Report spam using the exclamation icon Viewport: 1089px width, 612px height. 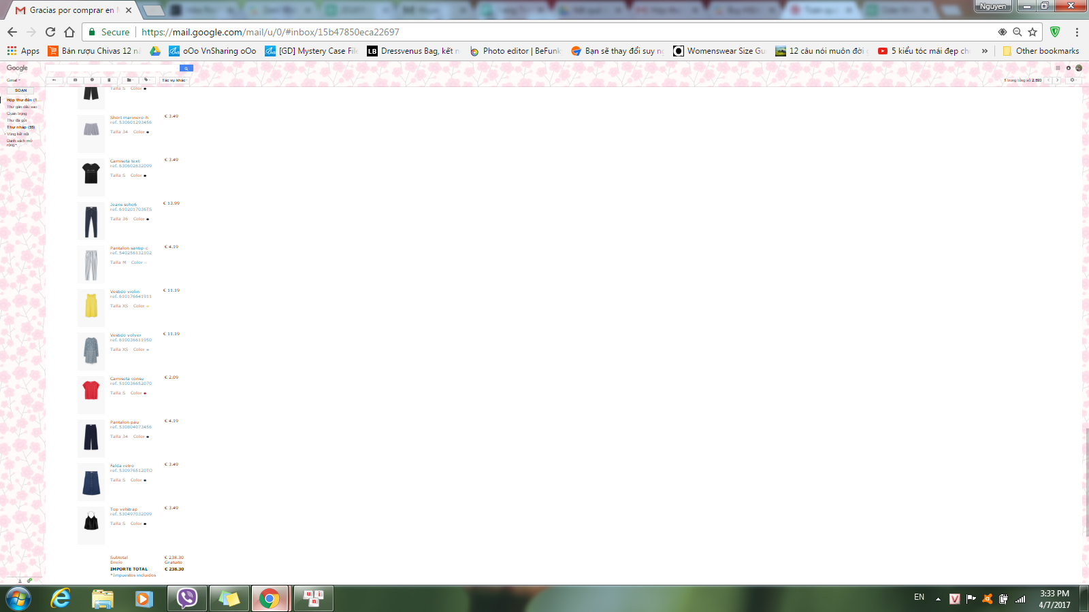(x=92, y=80)
